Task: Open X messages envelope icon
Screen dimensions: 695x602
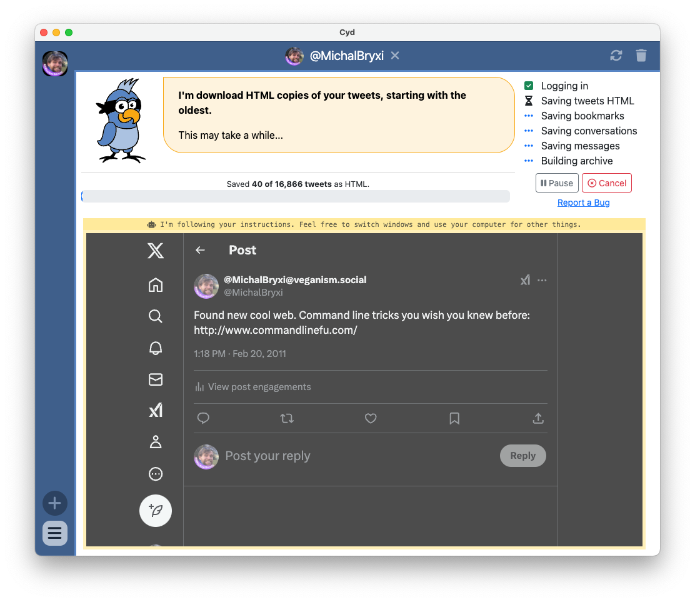Action: [156, 379]
